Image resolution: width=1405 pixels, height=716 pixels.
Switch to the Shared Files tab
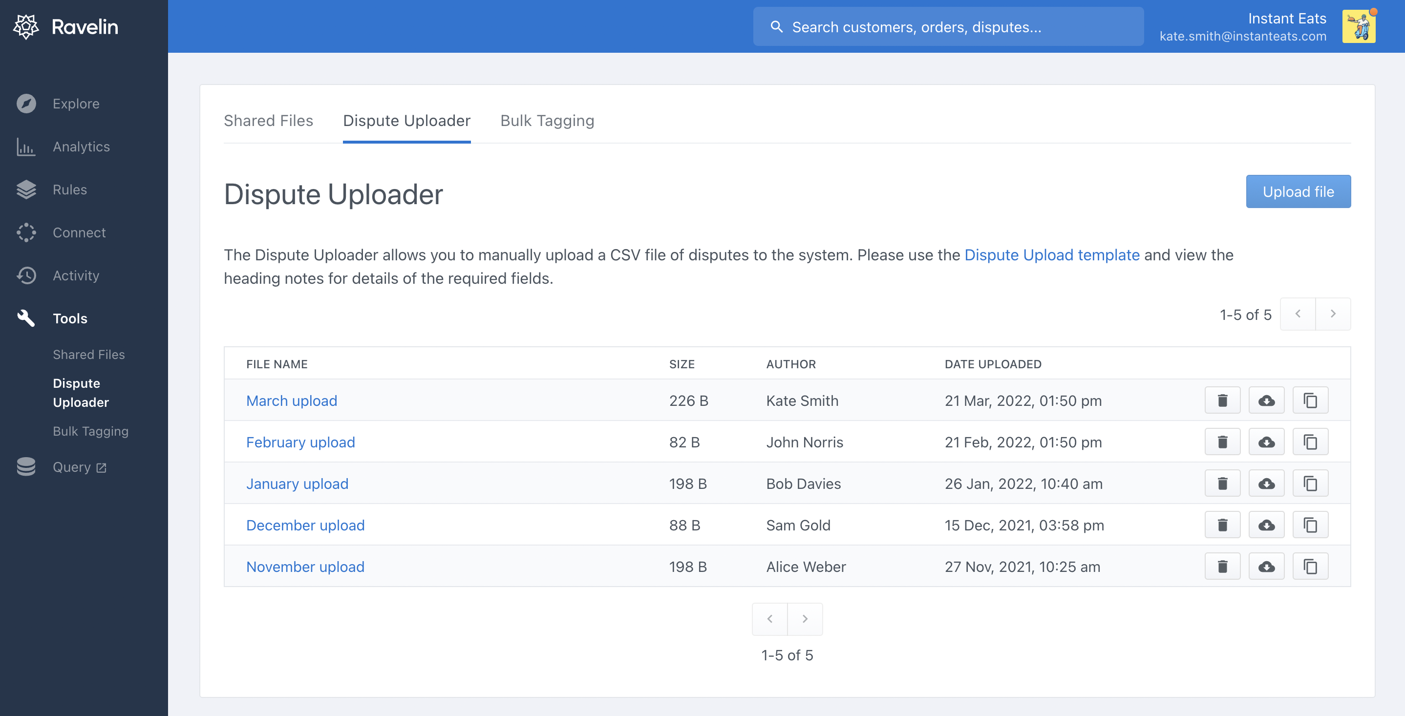click(x=268, y=121)
